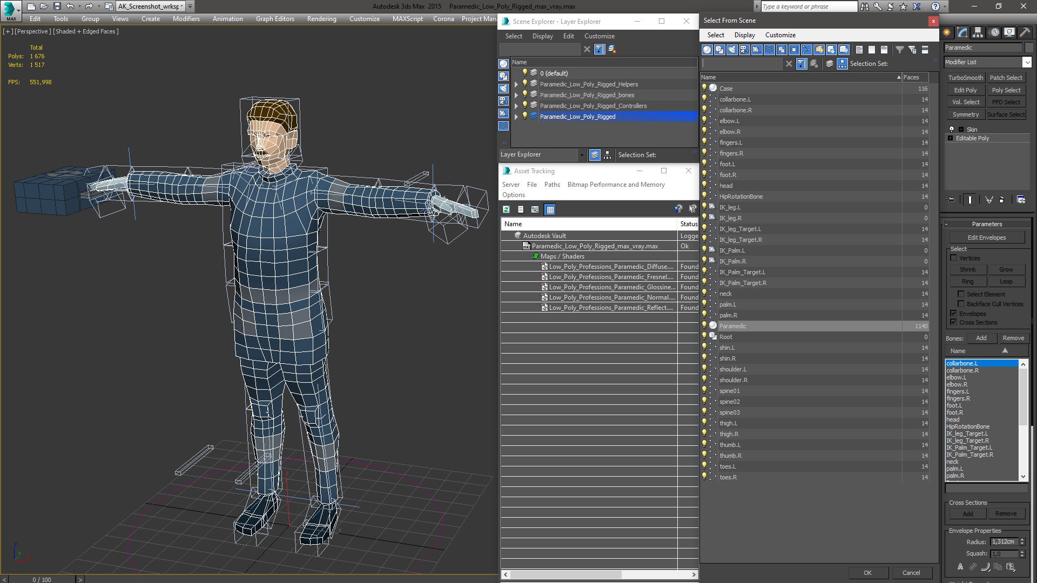The image size is (1037, 583).
Task: Open the Motion command panel tab
Action: click(x=994, y=32)
